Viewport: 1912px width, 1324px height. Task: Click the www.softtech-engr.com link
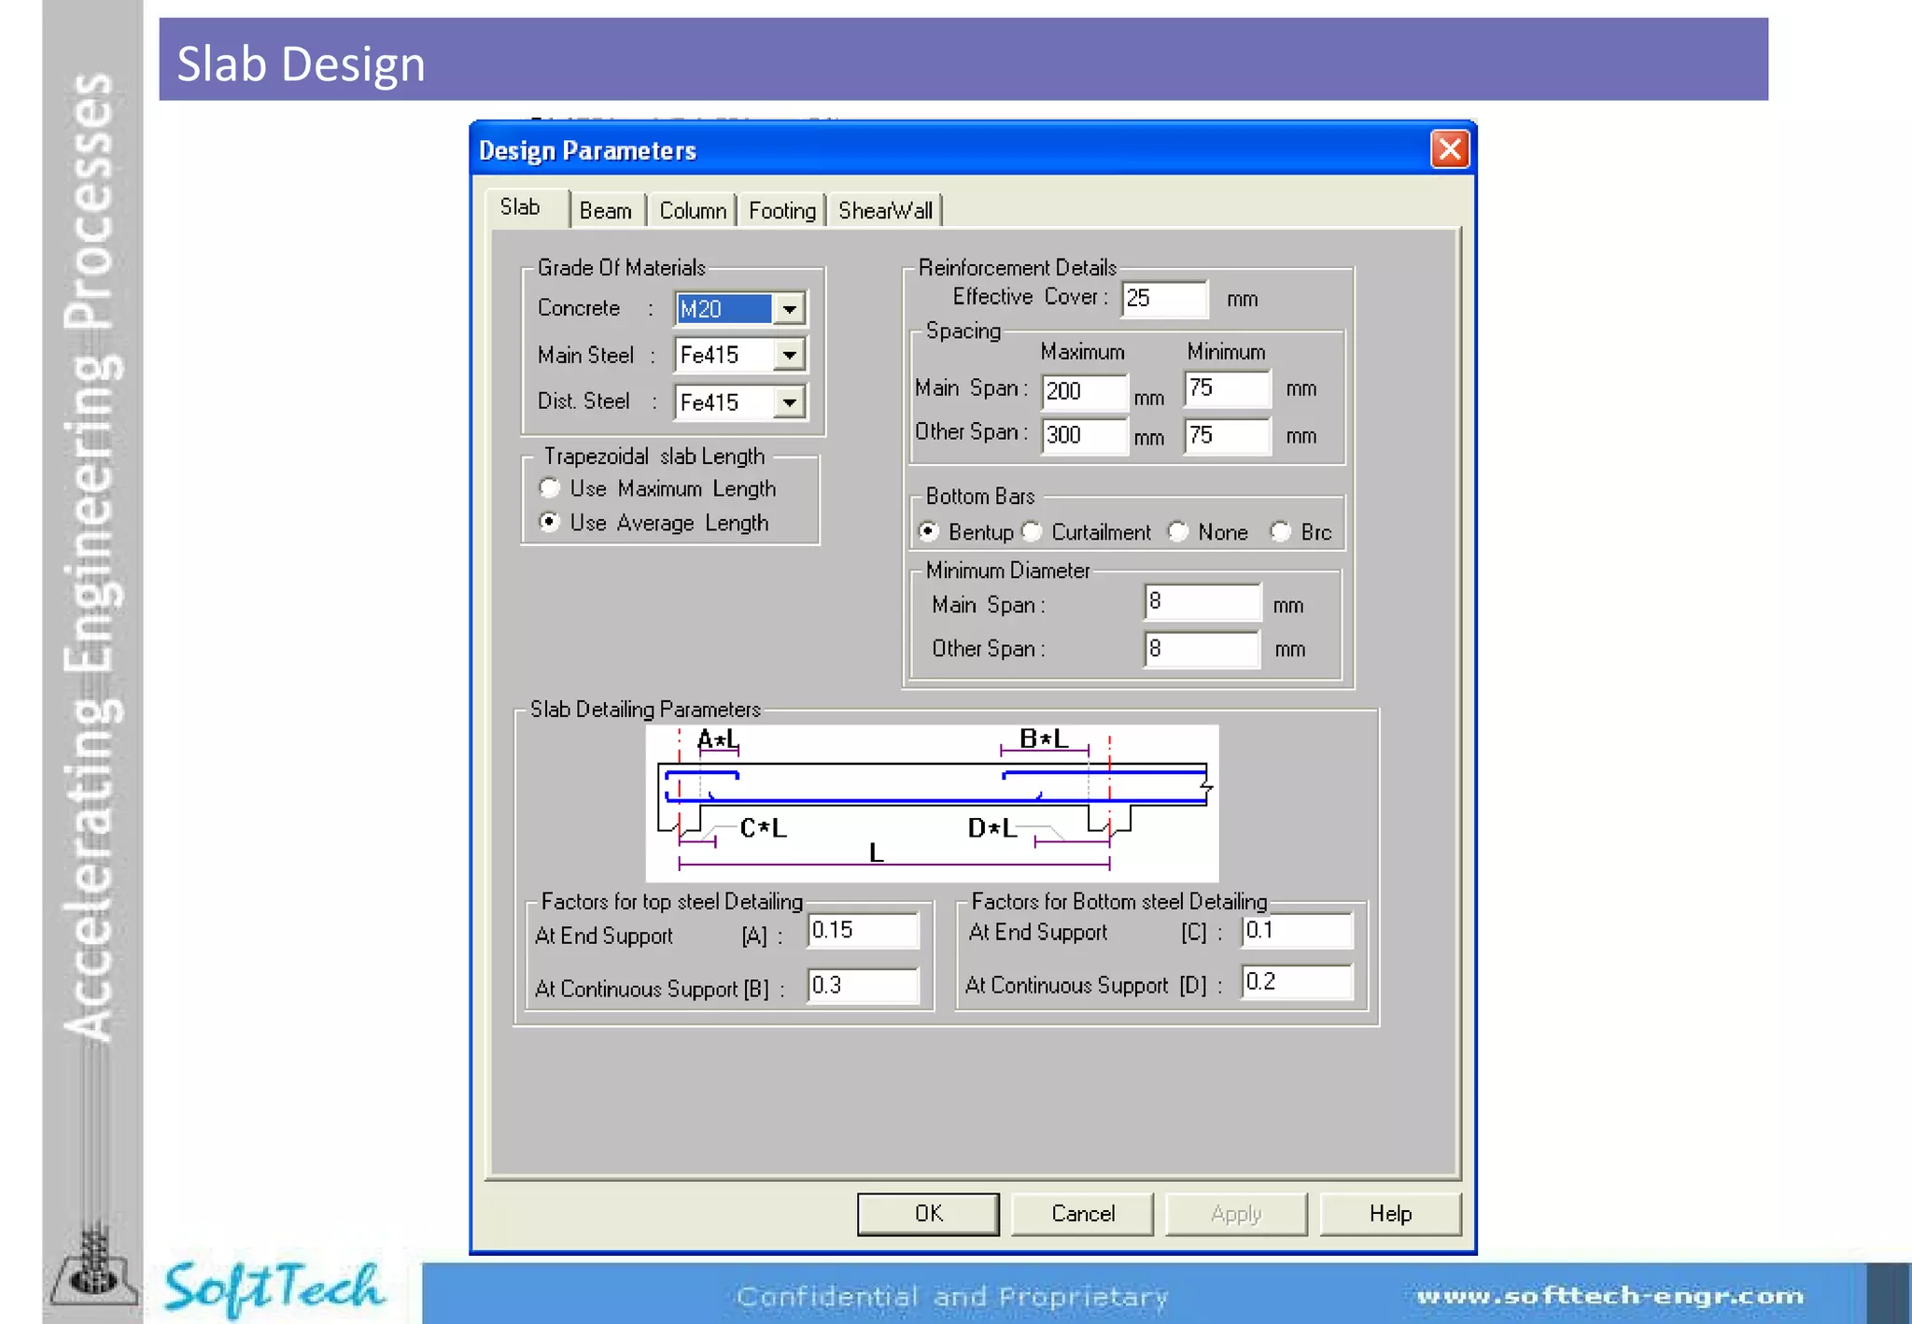(x=1610, y=1296)
